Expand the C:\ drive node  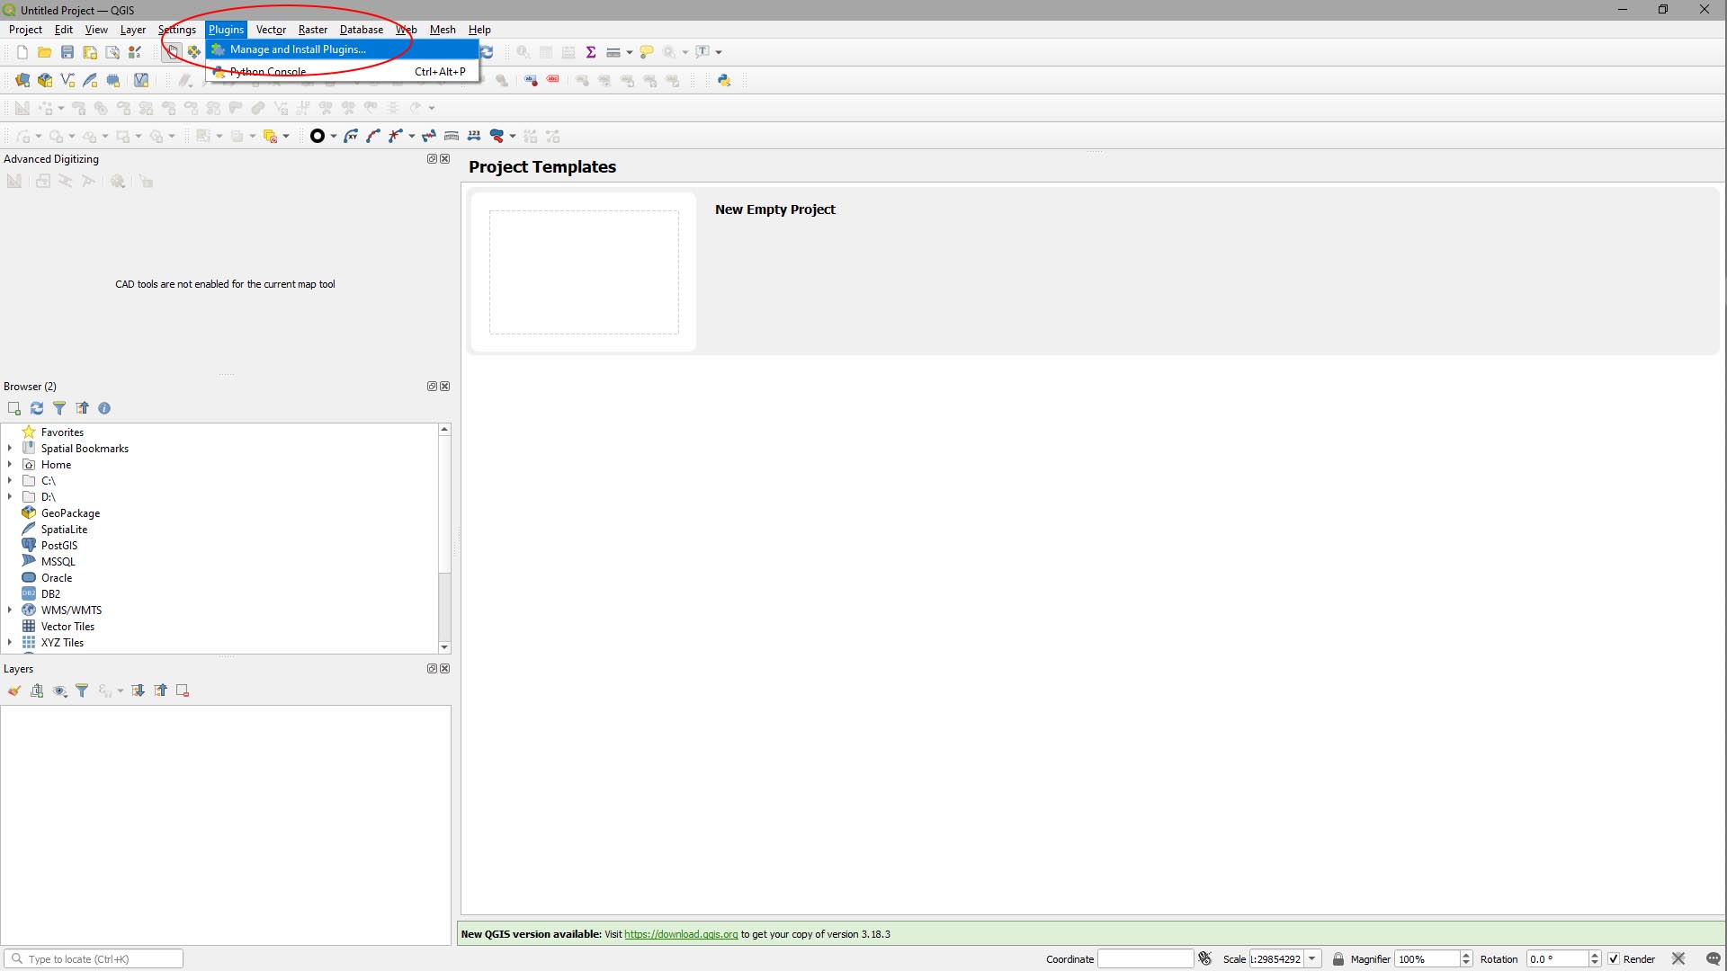(10, 480)
